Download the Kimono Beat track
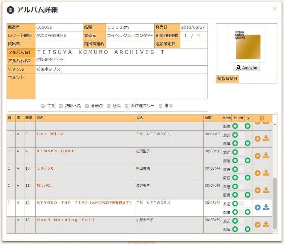 pos(266,156)
